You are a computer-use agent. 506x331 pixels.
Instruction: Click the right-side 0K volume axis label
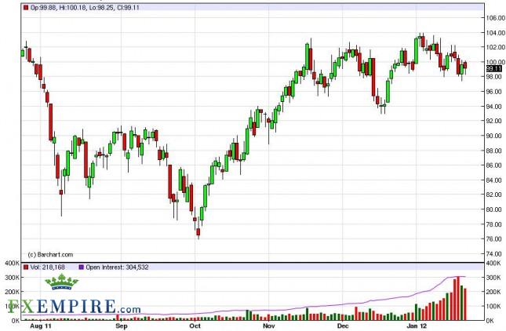(490, 321)
